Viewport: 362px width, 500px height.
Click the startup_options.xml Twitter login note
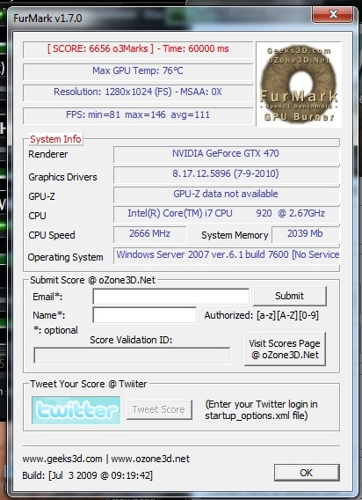click(261, 410)
